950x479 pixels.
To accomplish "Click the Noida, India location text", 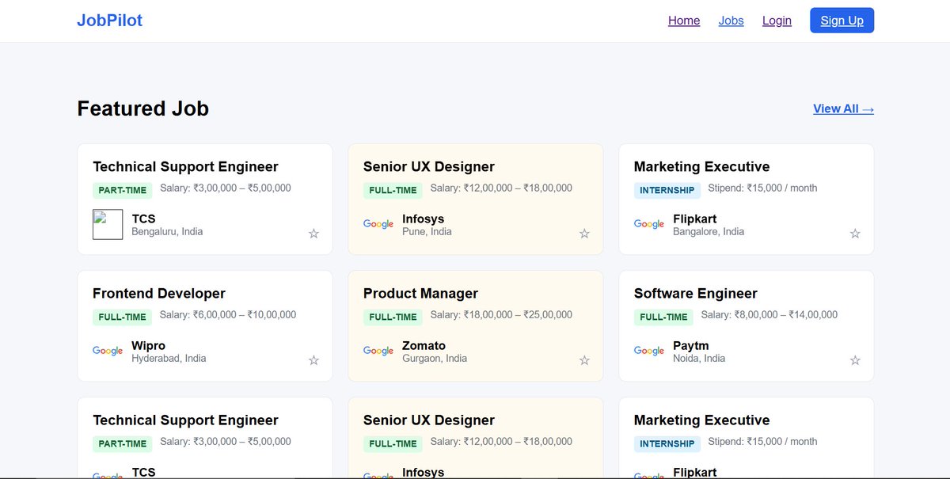I will coord(699,359).
